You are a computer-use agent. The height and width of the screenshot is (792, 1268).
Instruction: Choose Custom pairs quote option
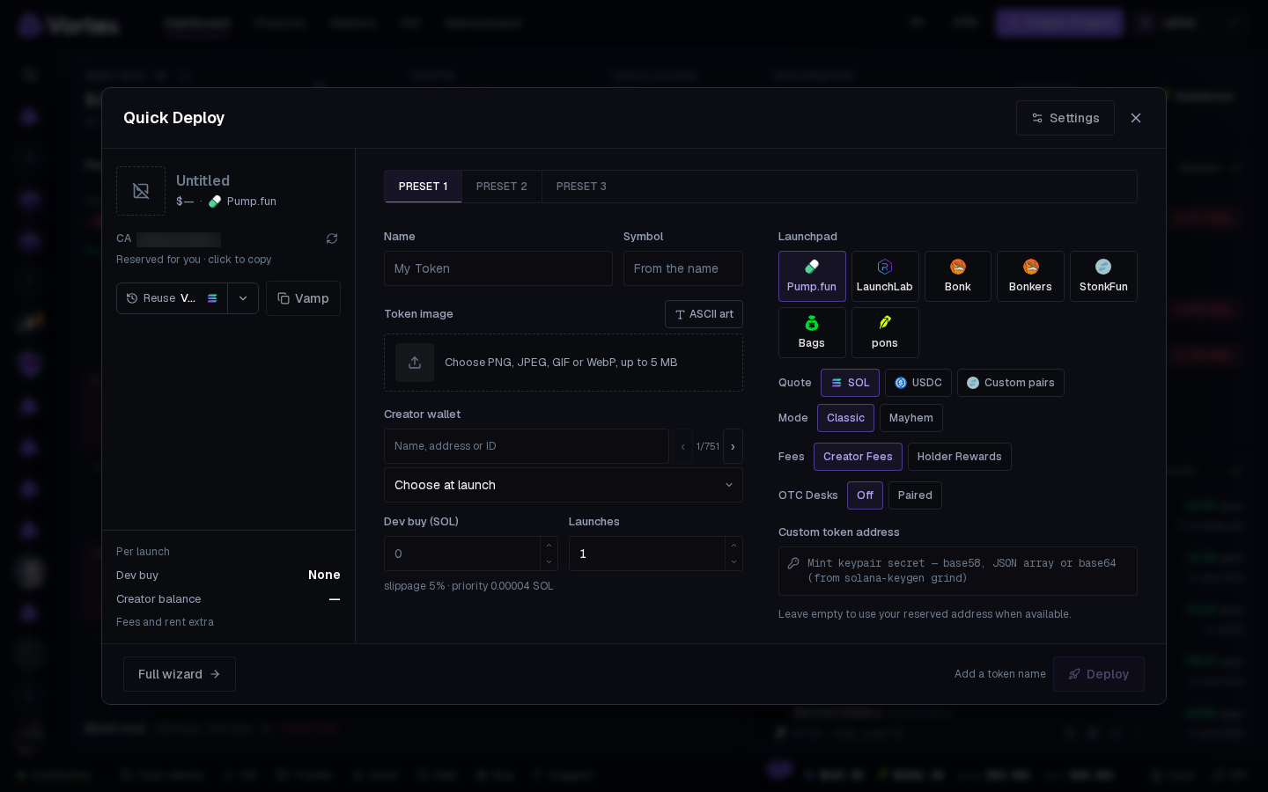1011,383
